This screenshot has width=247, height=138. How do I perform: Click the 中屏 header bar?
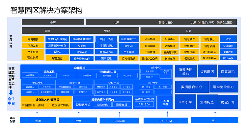tap(53, 22)
